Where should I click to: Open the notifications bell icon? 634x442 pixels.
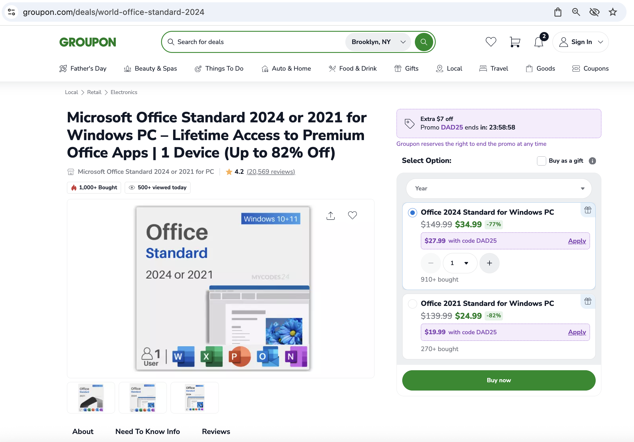539,42
